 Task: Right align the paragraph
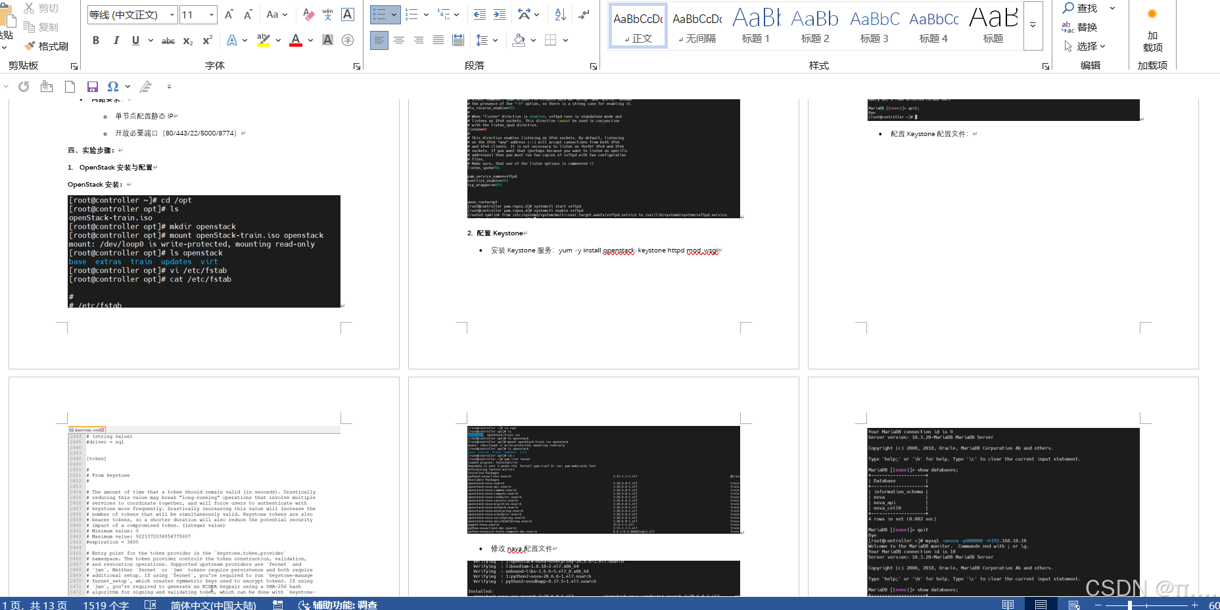(x=419, y=41)
